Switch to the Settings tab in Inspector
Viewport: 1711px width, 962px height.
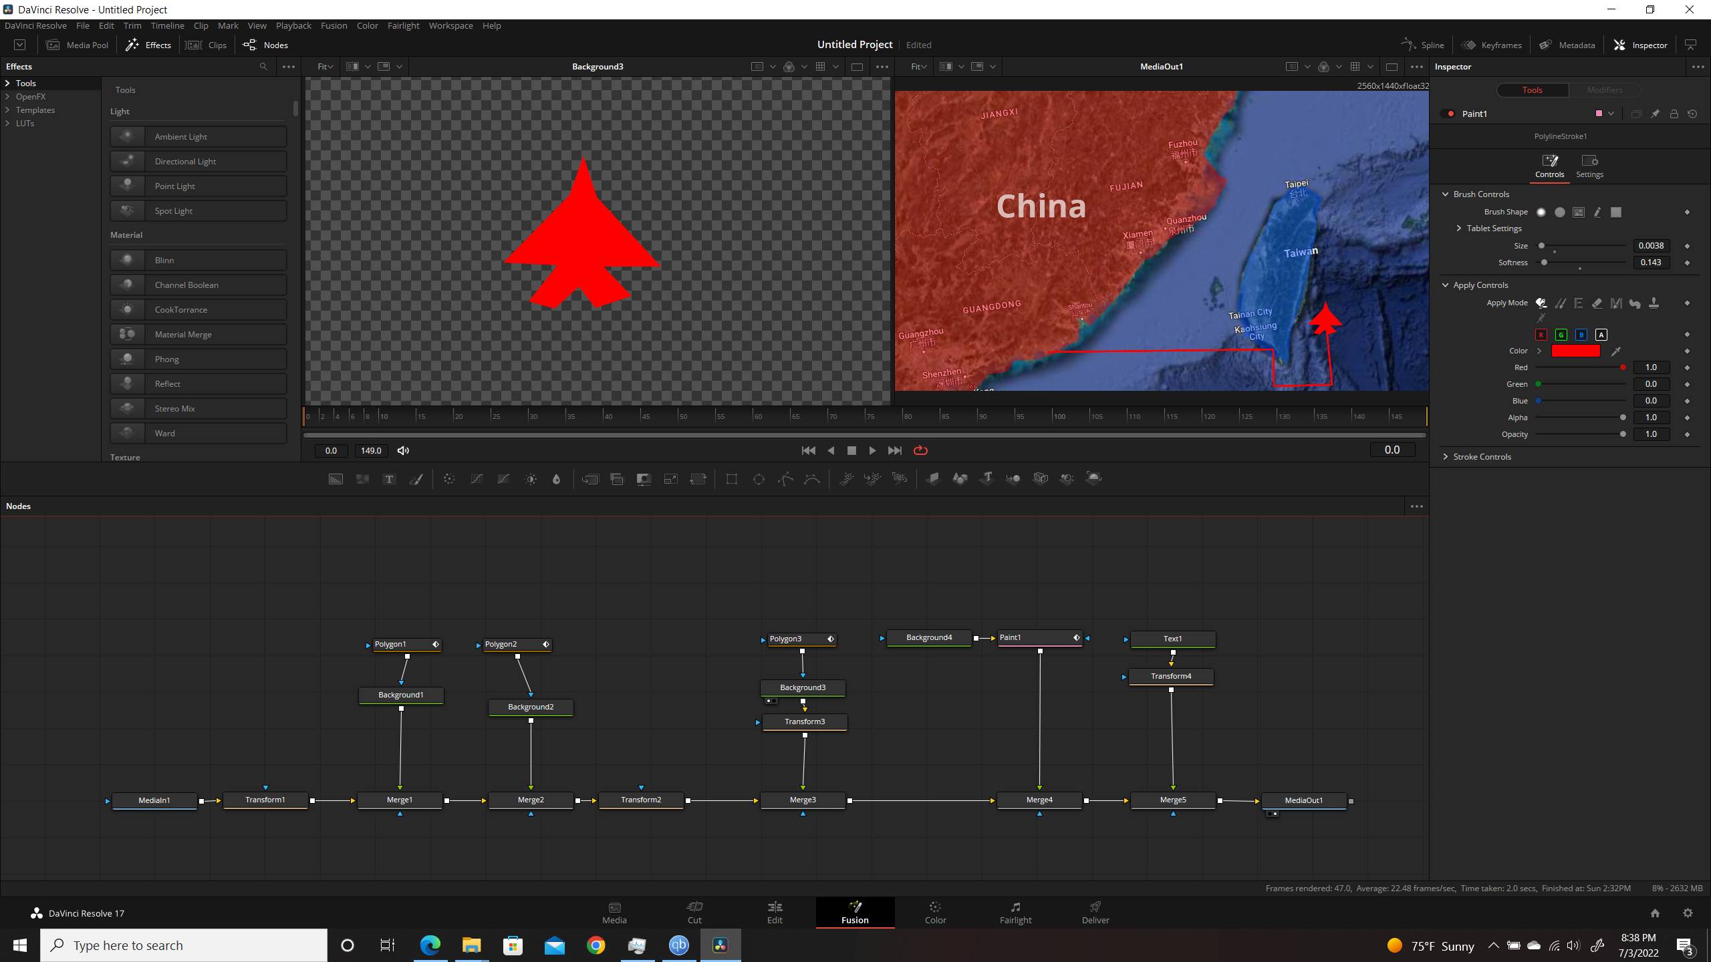pyautogui.click(x=1589, y=166)
